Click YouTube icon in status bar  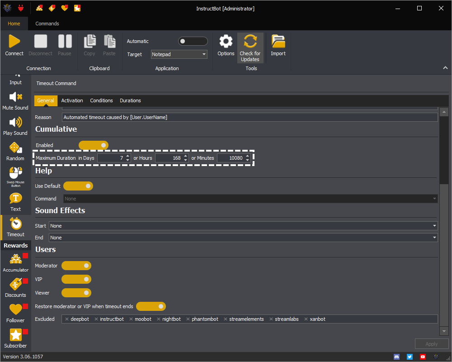[x=423, y=357]
